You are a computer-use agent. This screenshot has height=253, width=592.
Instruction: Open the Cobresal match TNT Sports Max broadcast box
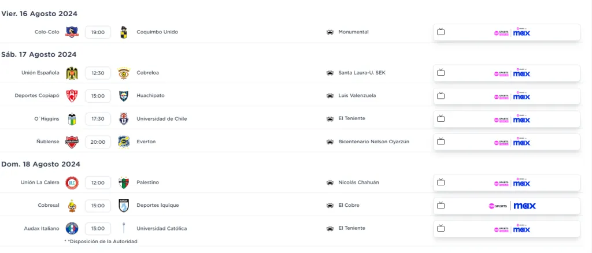point(506,206)
